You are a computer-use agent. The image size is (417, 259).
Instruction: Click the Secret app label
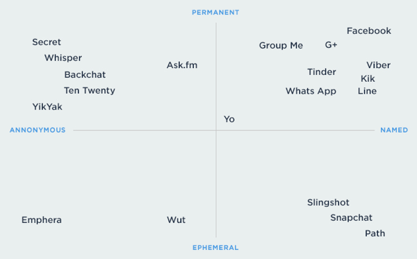pos(47,42)
